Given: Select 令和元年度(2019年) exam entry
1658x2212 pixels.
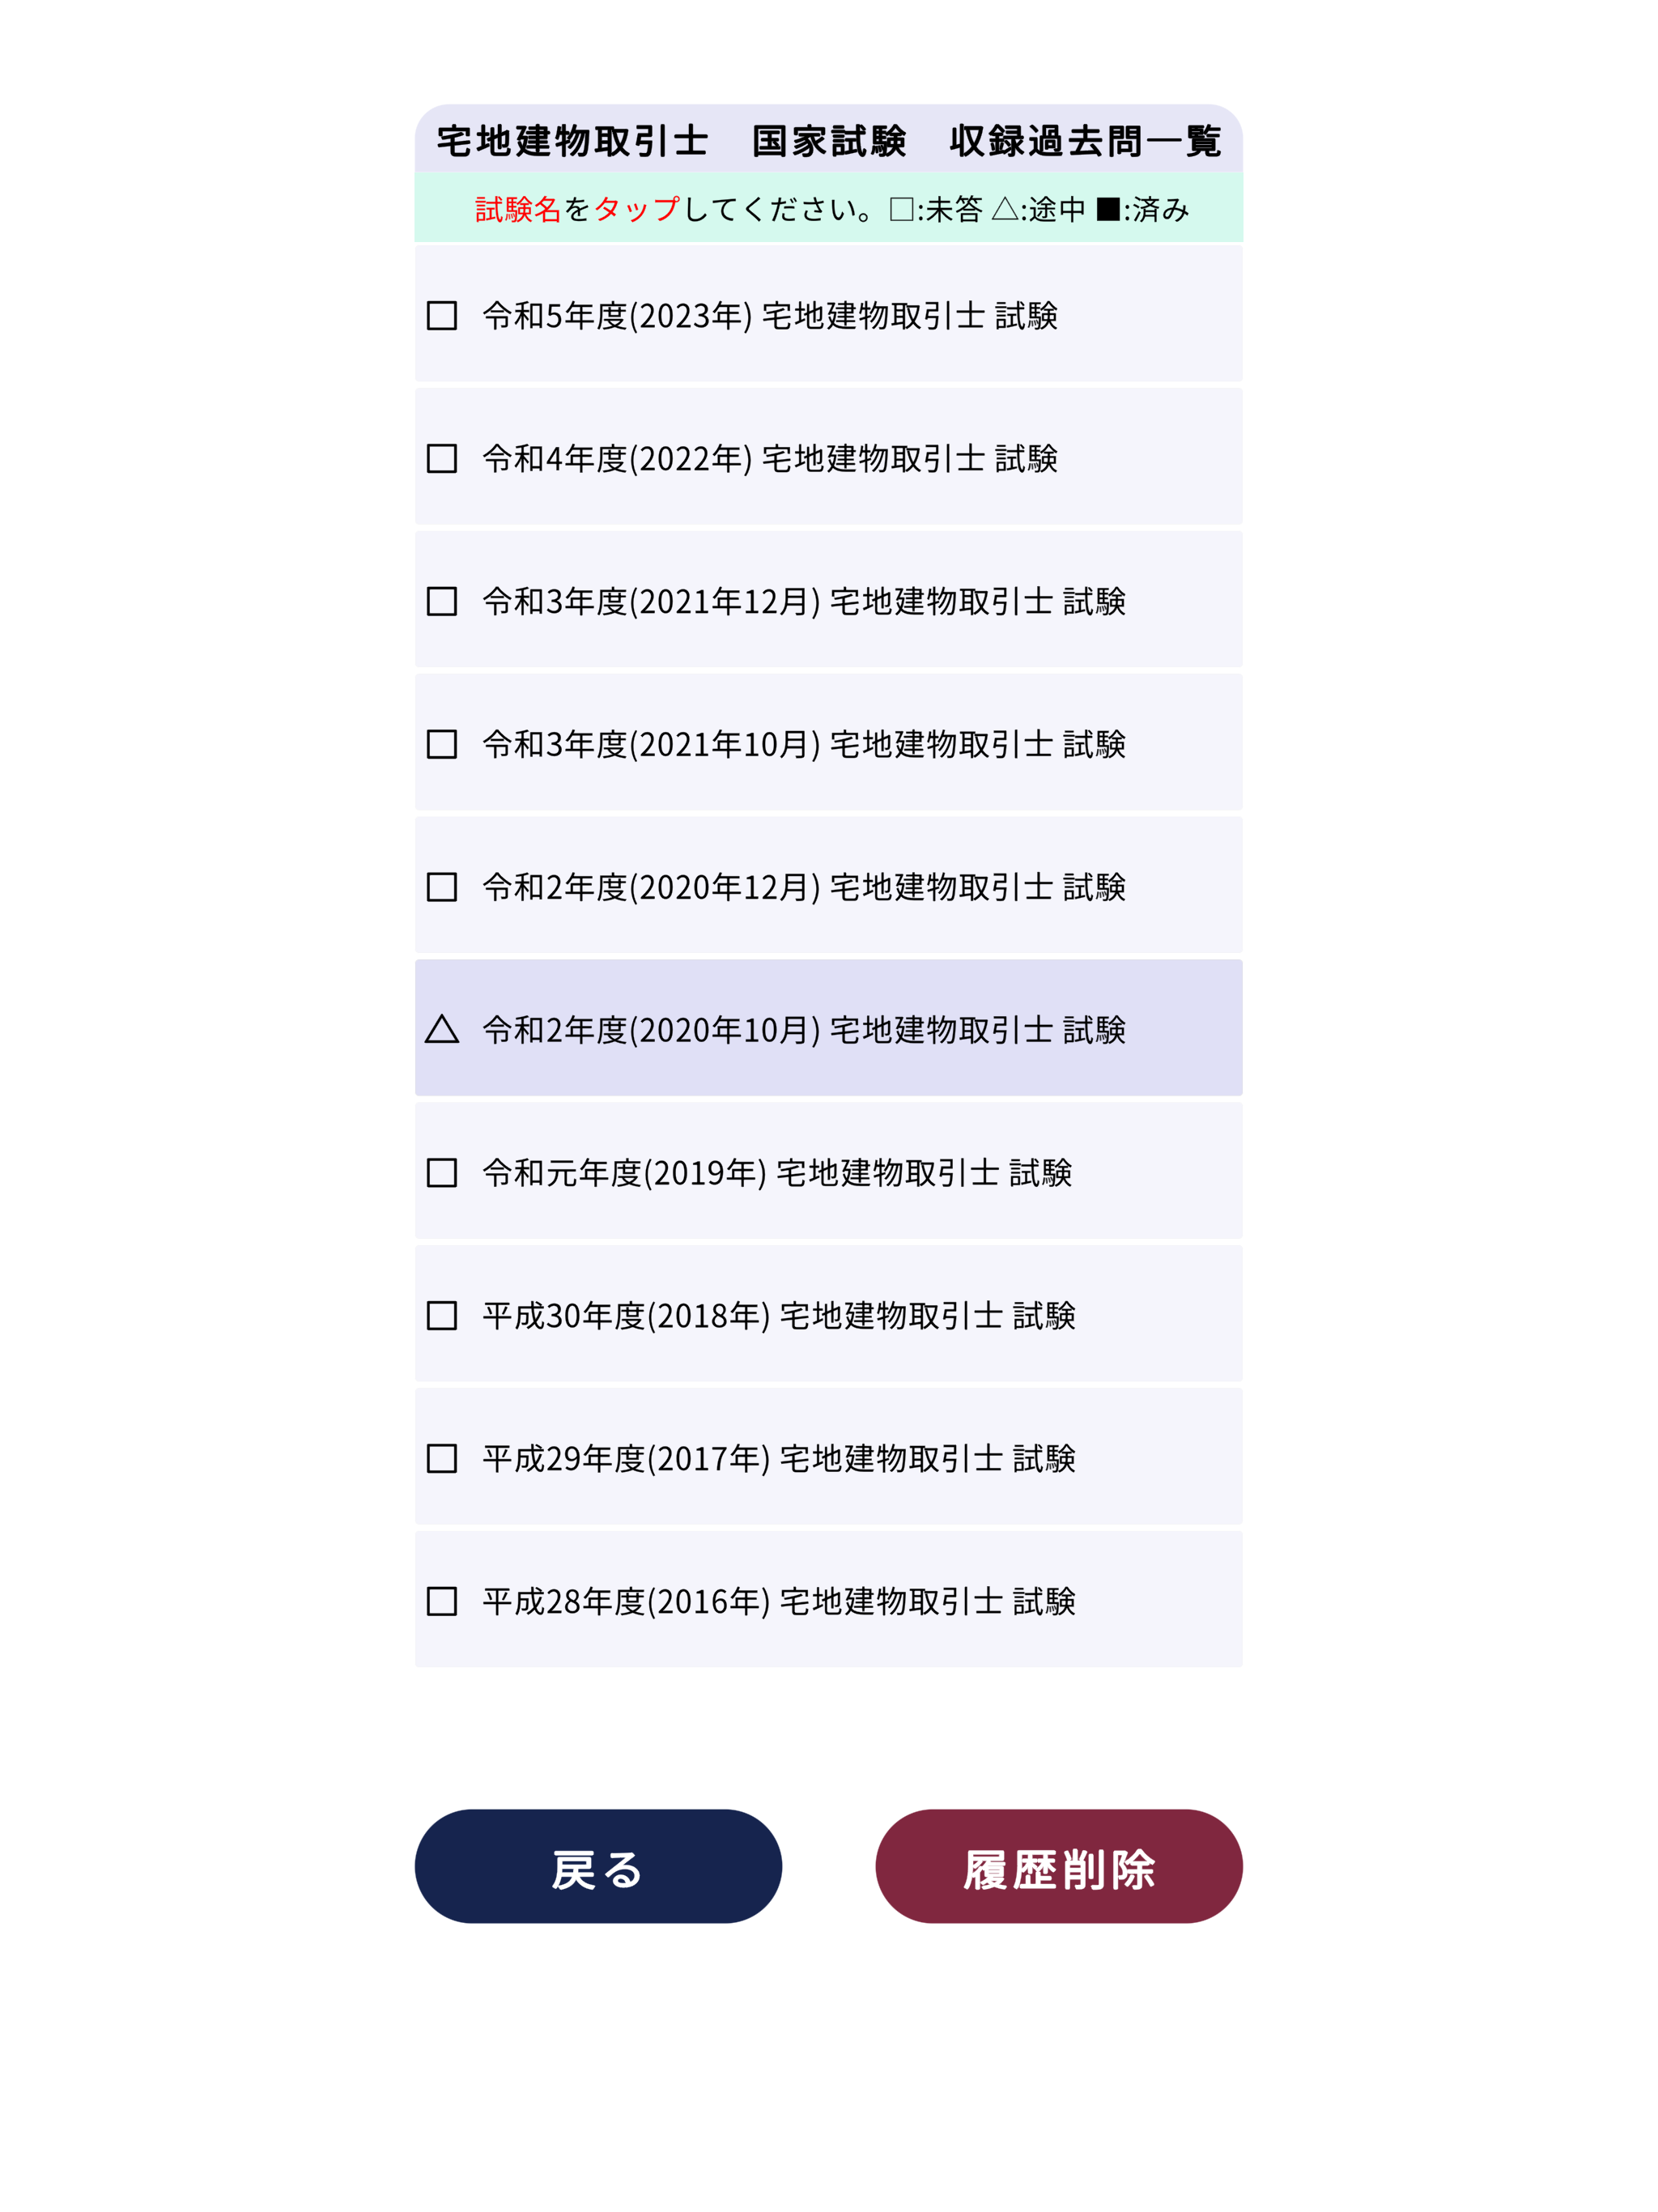Looking at the screenshot, I should coord(828,1171).
